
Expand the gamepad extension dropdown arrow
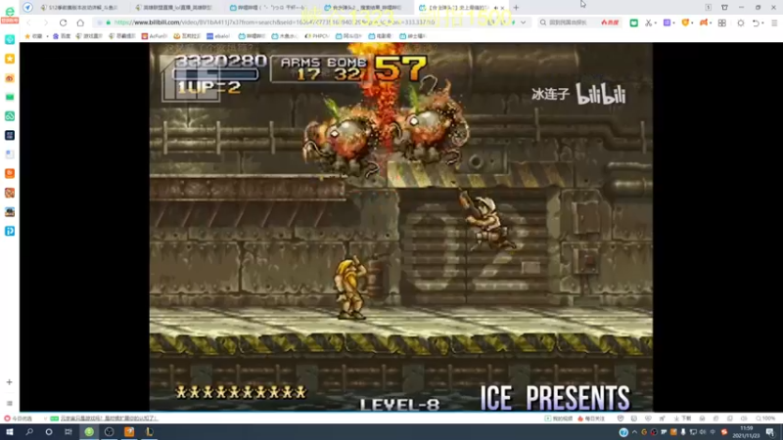[711, 22]
